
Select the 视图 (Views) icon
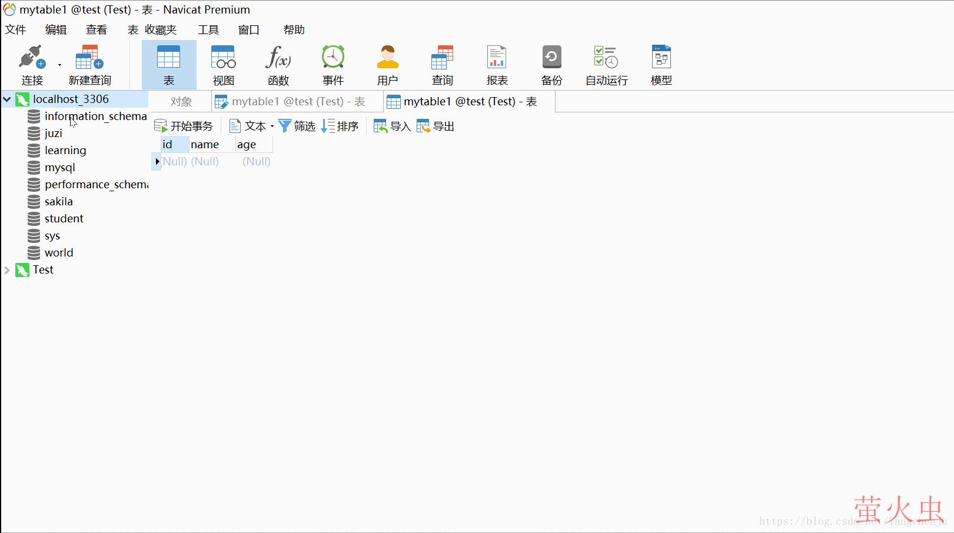pyautogui.click(x=223, y=64)
